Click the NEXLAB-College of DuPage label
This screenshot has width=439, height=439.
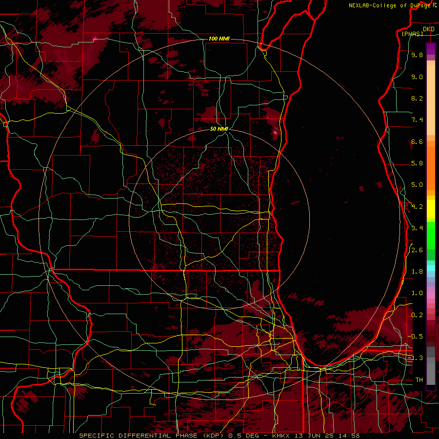click(x=389, y=5)
